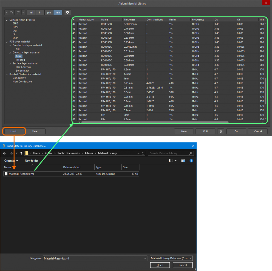The height and width of the screenshot is (271, 272).
Task: Go back in Load dialog navigation
Action: (x=5, y=153)
